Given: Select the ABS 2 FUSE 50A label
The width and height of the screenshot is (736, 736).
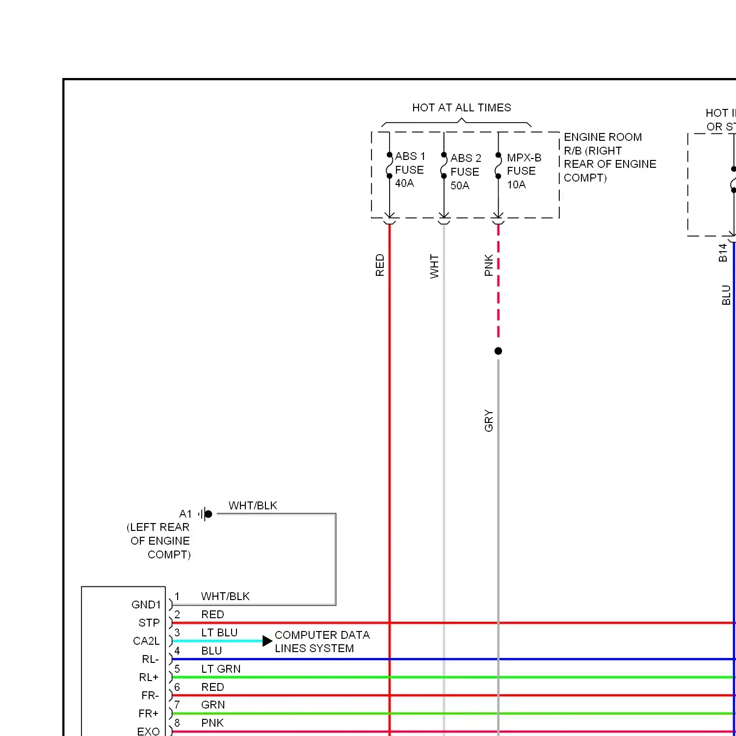Looking at the screenshot, I should 466,172.
